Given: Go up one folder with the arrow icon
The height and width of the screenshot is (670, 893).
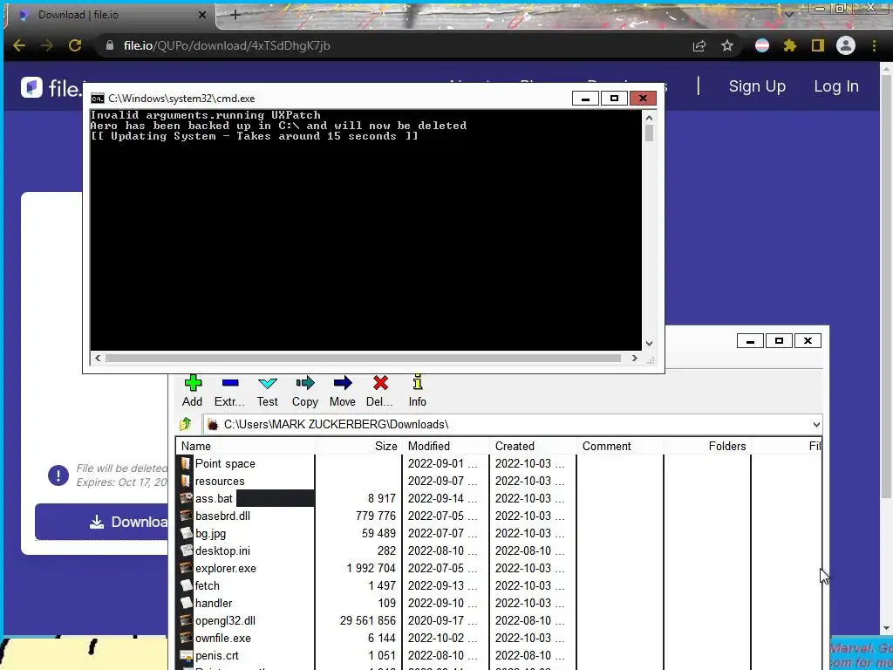Looking at the screenshot, I should (x=186, y=424).
